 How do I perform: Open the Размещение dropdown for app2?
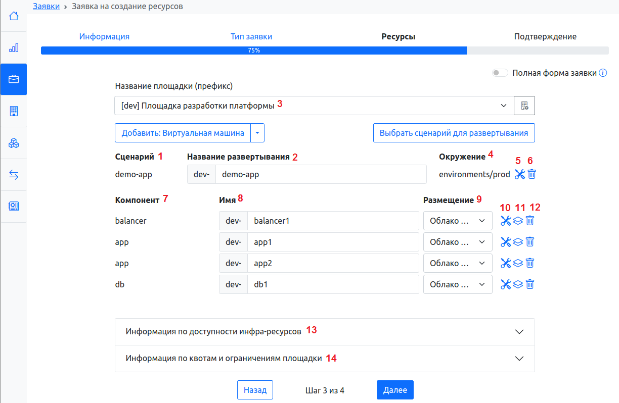pos(457,263)
